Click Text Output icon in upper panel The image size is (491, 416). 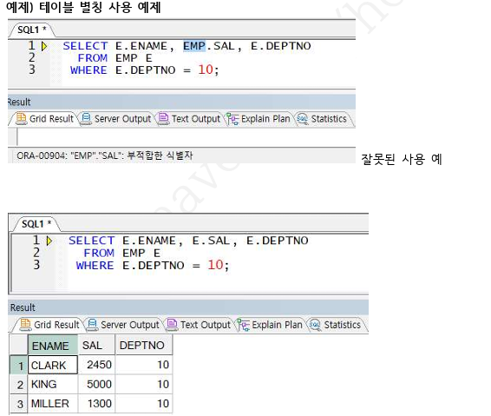[163, 119]
